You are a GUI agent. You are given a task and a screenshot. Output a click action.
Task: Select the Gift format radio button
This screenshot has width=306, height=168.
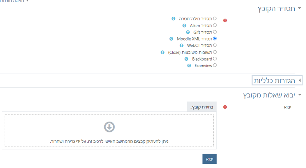[x=215, y=32]
